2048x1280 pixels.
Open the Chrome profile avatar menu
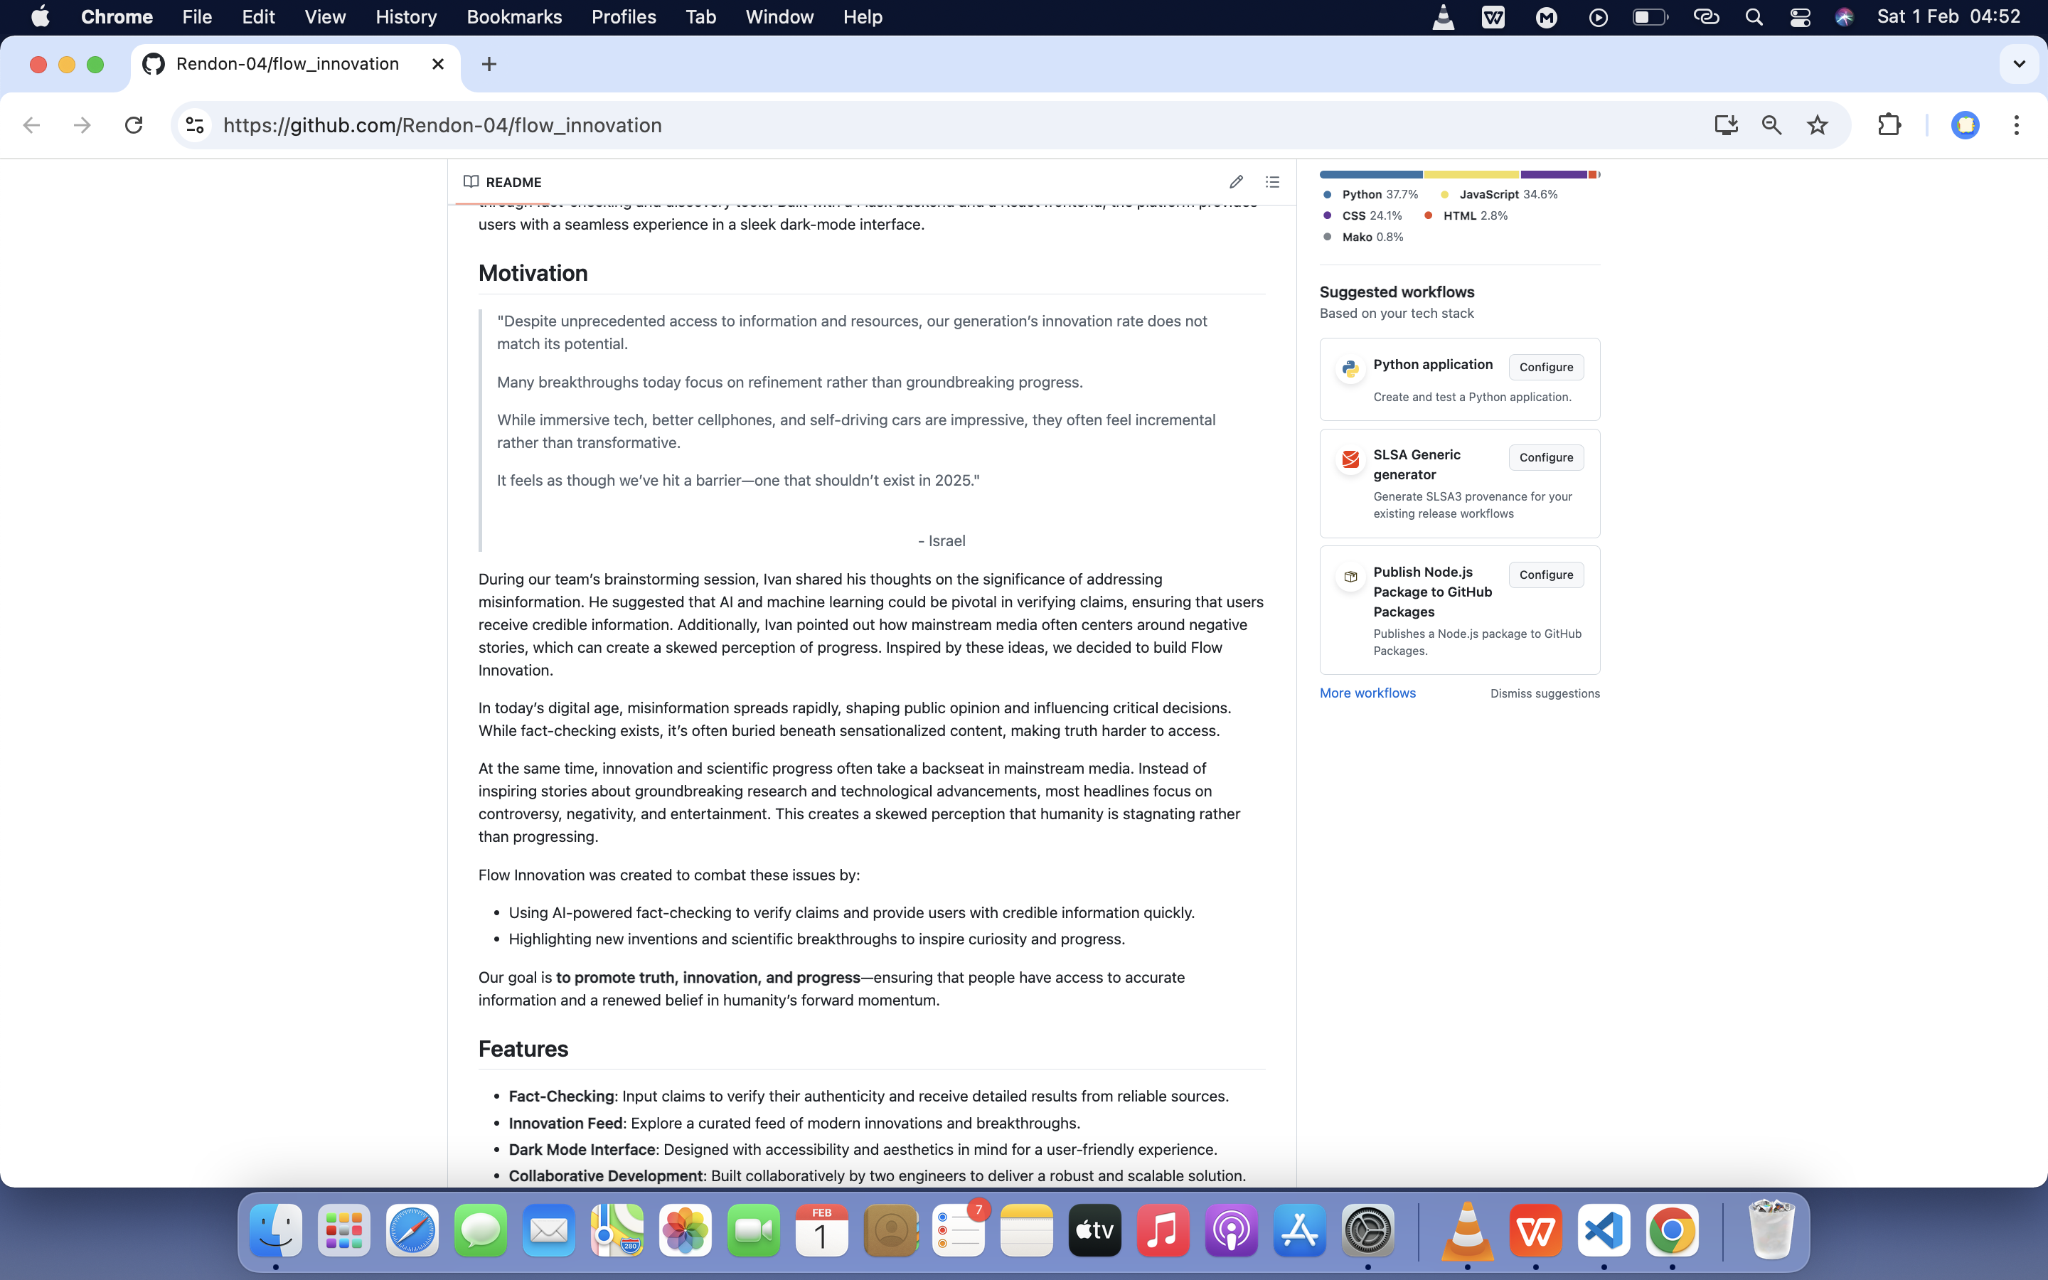point(1964,125)
